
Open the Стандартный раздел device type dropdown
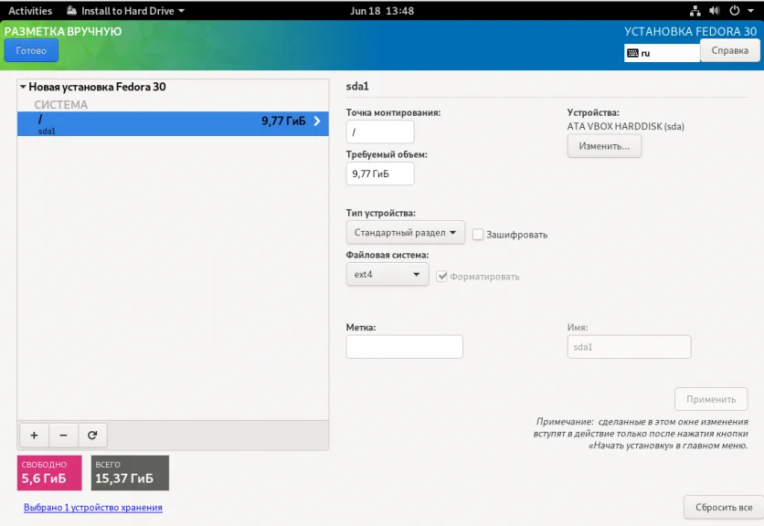(x=406, y=233)
